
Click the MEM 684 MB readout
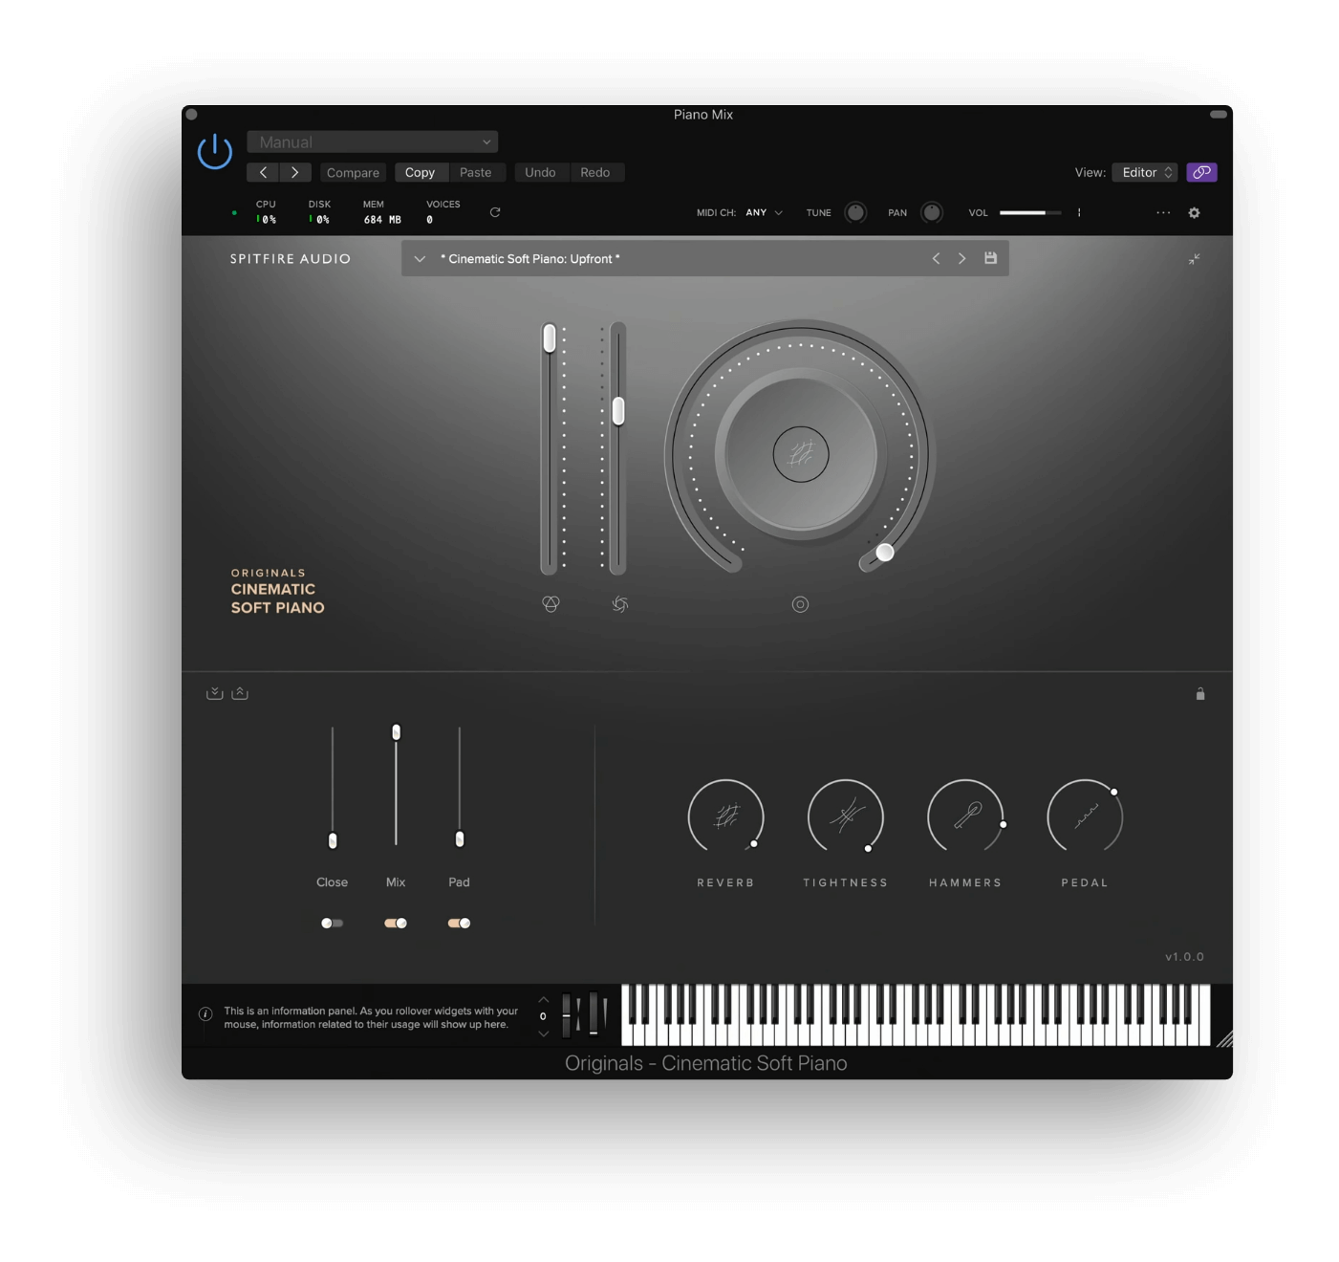381,212
